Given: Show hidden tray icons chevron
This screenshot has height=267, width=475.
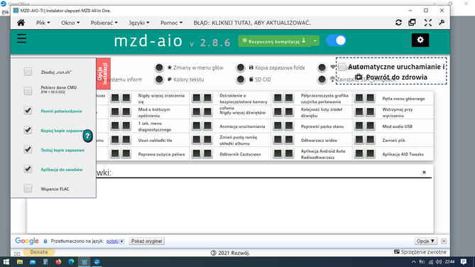Looking at the screenshot, I should (413, 262).
